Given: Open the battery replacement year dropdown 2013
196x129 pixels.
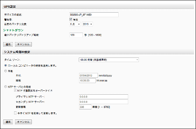Looking at the screenshot, I should [87, 24].
